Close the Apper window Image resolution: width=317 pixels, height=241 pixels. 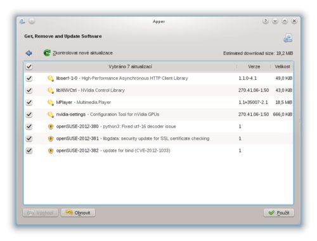click(294, 21)
